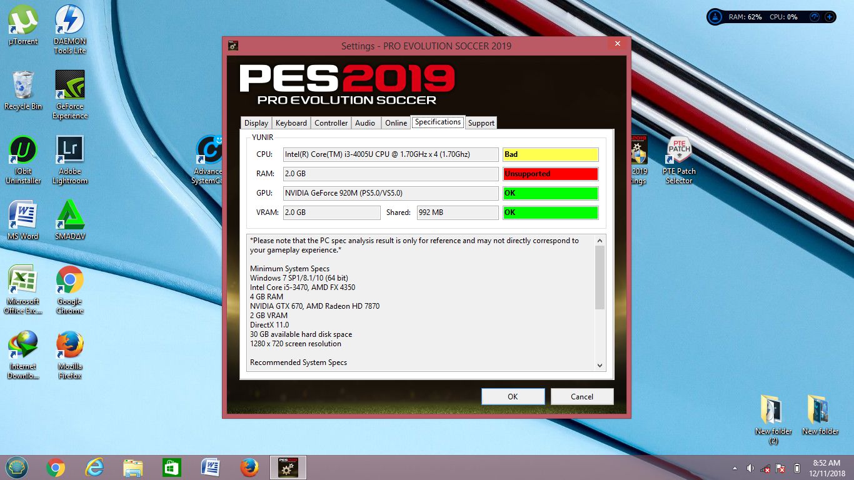The height and width of the screenshot is (480, 854).
Task: Click the Action Center flag tray icon
Action: point(781,468)
